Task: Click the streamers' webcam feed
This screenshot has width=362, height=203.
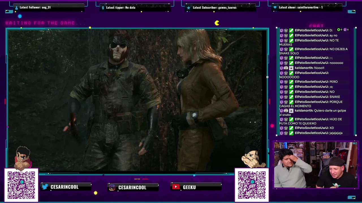Action: click(x=315, y=165)
